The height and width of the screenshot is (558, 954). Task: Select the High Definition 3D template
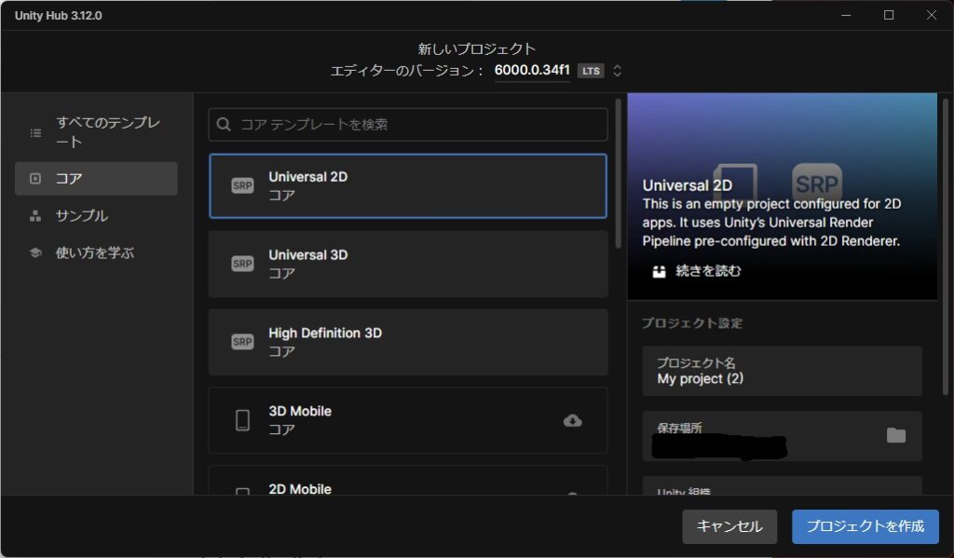(x=408, y=341)
